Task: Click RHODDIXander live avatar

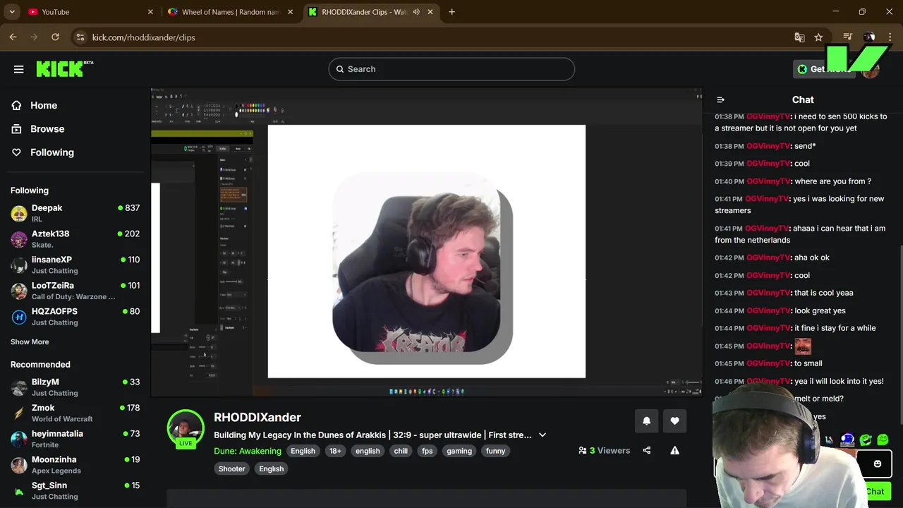Action: click(x=186, y=428)
